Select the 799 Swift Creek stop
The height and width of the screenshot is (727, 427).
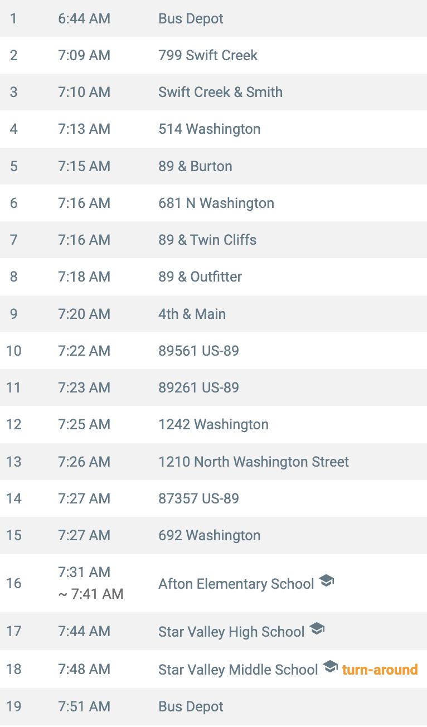(213, 55)
